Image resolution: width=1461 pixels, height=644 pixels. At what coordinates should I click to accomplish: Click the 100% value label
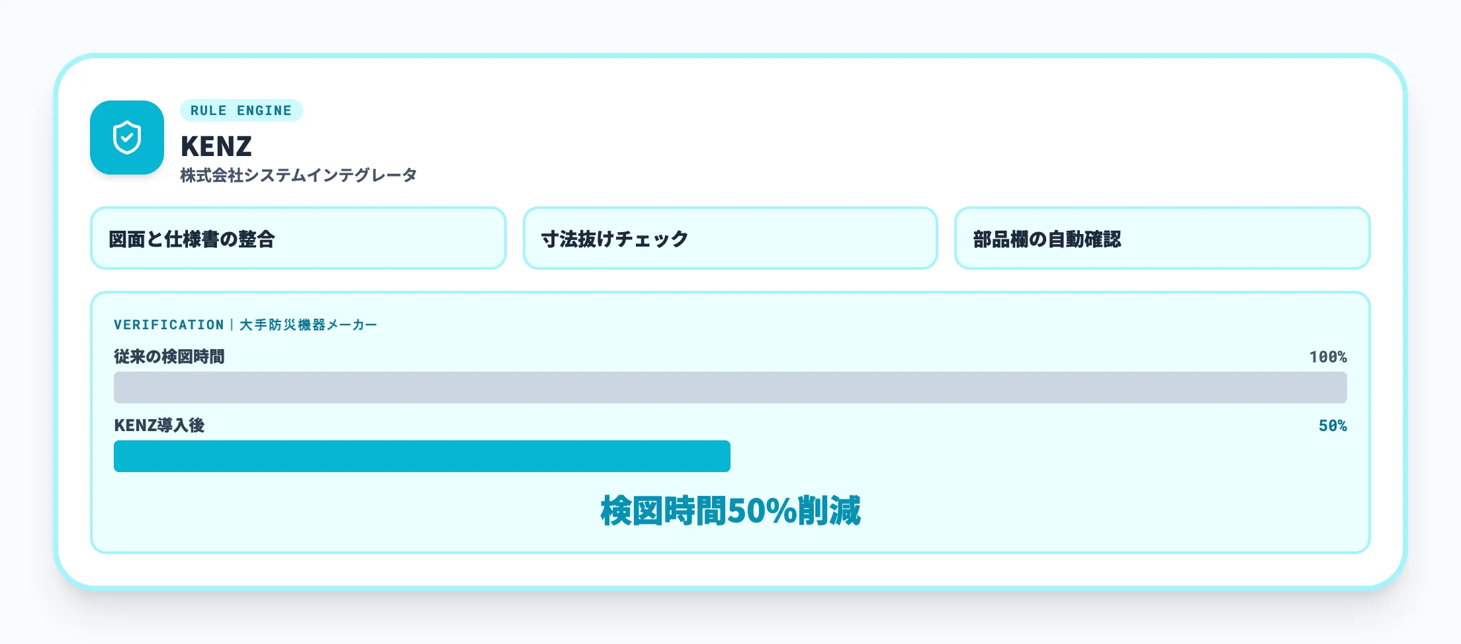point(1327,357)
